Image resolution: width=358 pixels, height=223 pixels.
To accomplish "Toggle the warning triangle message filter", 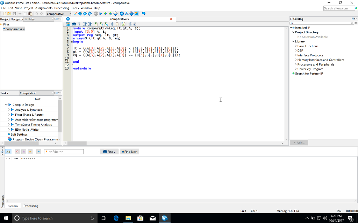I will pos(30,152).
